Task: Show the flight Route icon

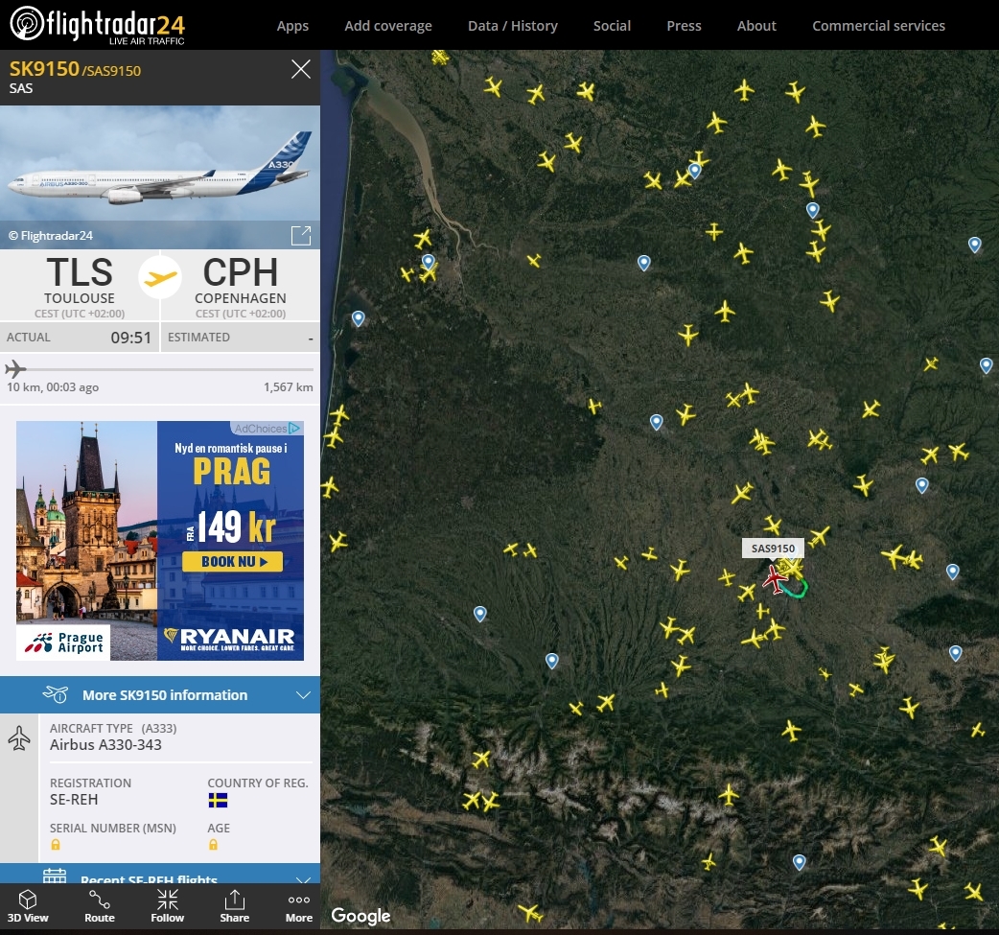Action: (x=100, y=900)
